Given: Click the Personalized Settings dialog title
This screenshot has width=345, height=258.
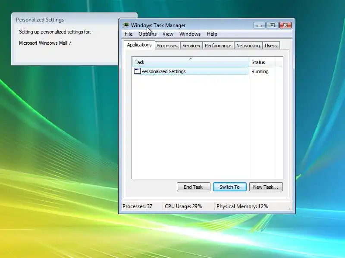Looking at the screenshot, I should 40,20.
